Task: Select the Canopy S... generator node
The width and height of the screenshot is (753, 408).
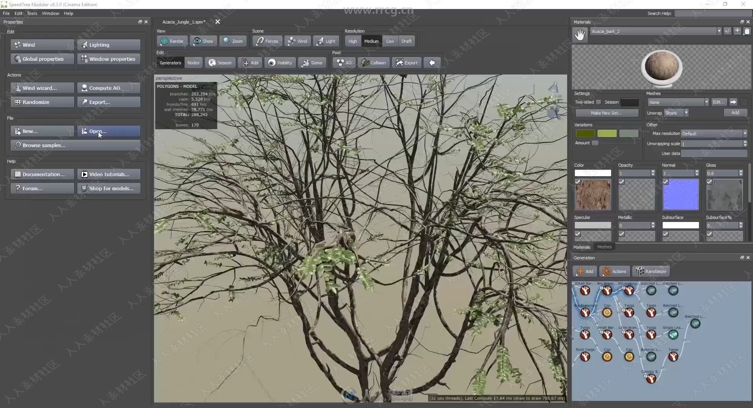Action: tap(651, 379)
